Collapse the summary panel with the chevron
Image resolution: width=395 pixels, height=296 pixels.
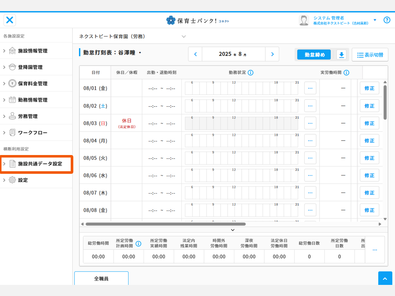(x=232, y=230)
